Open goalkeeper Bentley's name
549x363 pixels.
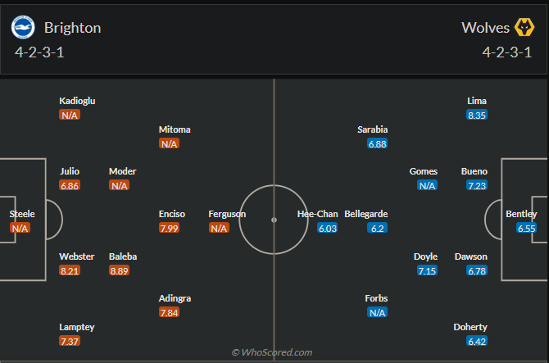pos(522,214)
